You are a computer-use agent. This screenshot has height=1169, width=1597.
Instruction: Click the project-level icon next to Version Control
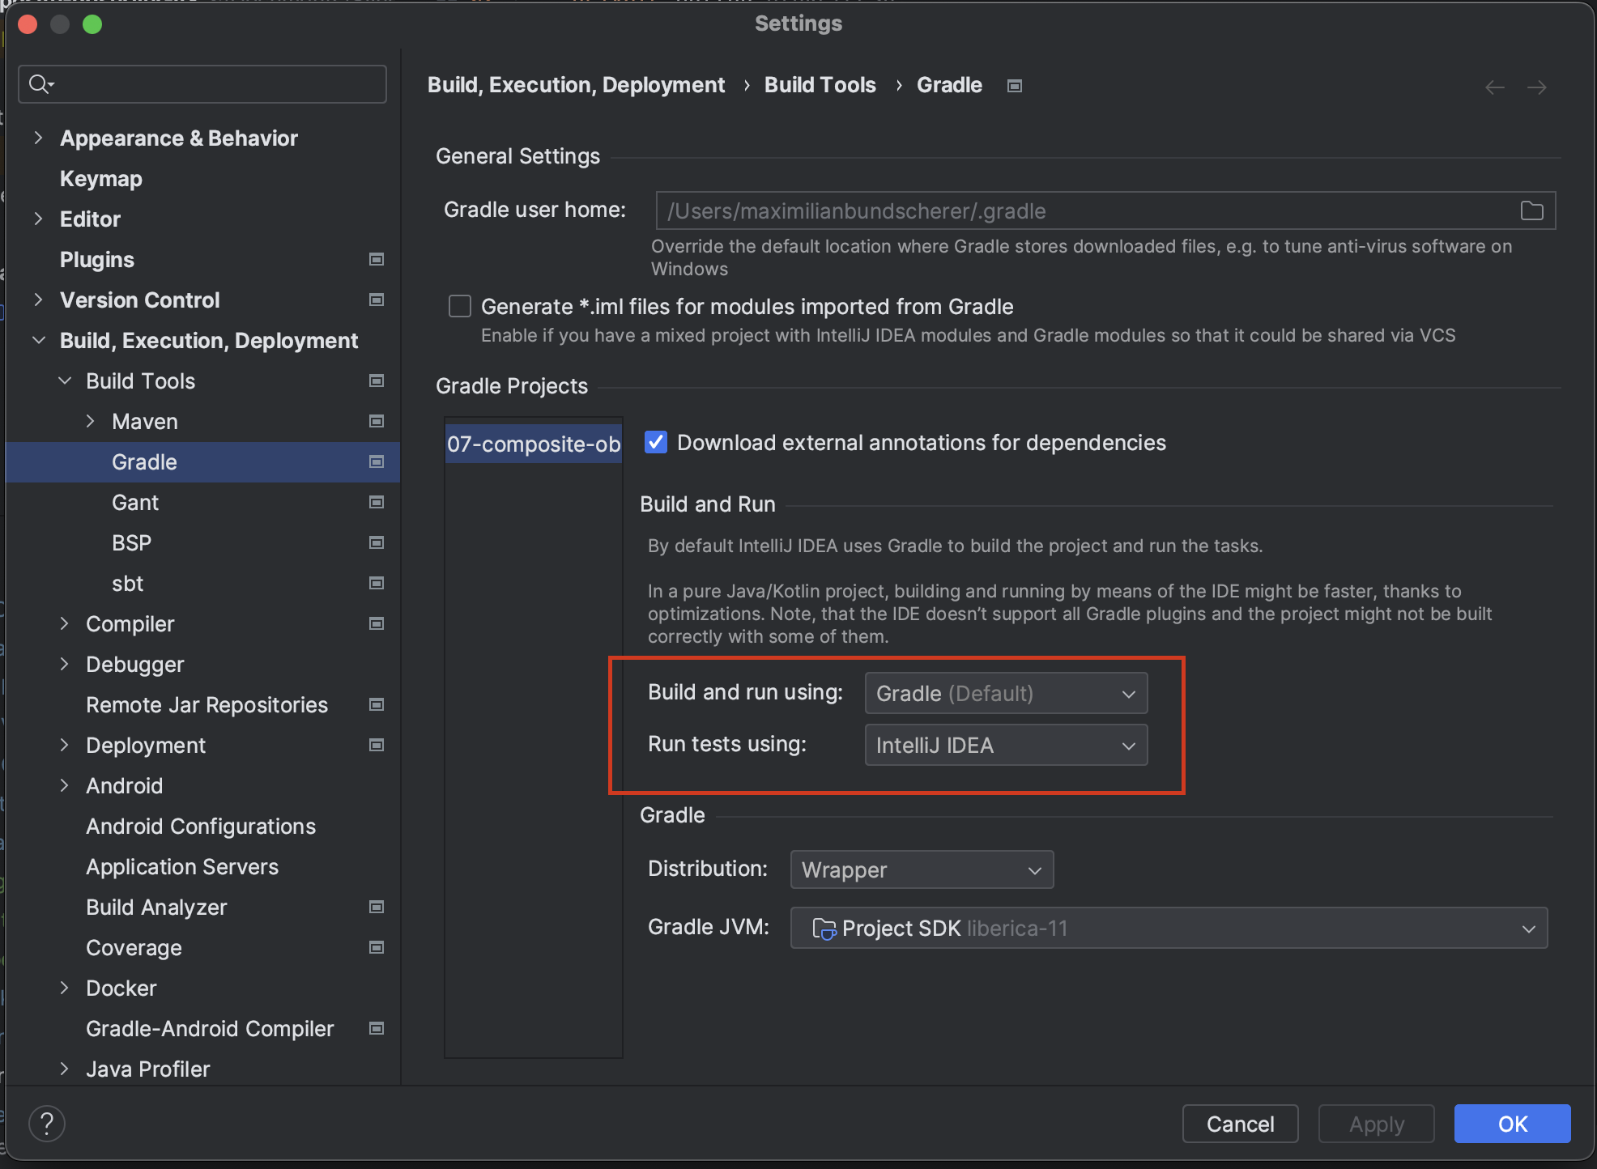[x=377, y=300]
